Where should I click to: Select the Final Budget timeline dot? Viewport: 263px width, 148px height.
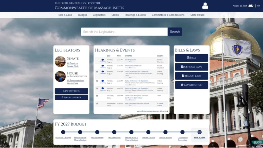click(x=199, y=132)
